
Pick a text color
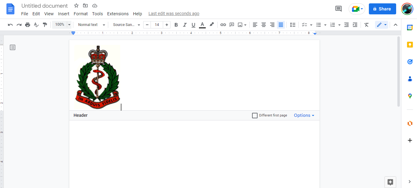(202, 25)
